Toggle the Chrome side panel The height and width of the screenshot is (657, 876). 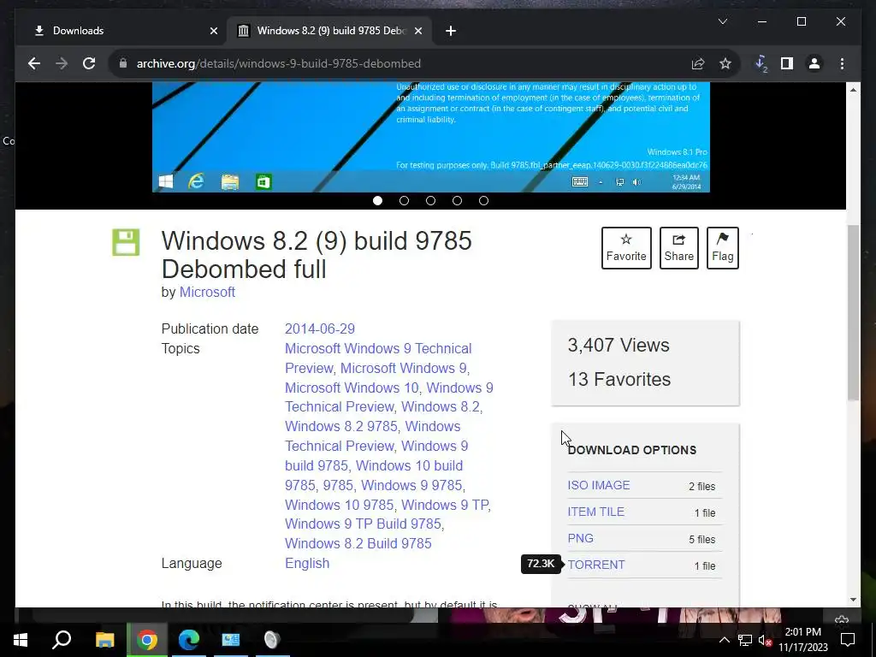click(x=787, y=63)
